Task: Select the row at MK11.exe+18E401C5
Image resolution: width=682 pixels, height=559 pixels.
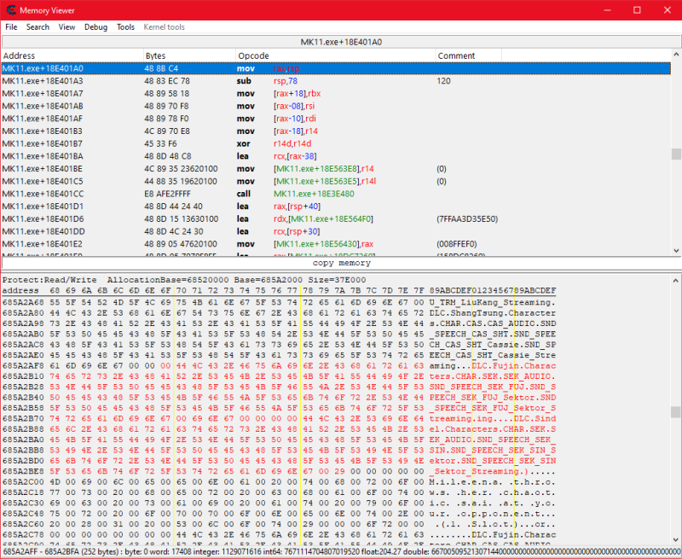Action: coord(336,182)
